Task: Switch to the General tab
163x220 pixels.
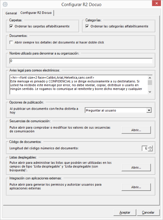Action: pyautogui.click(x=11, y=13)
